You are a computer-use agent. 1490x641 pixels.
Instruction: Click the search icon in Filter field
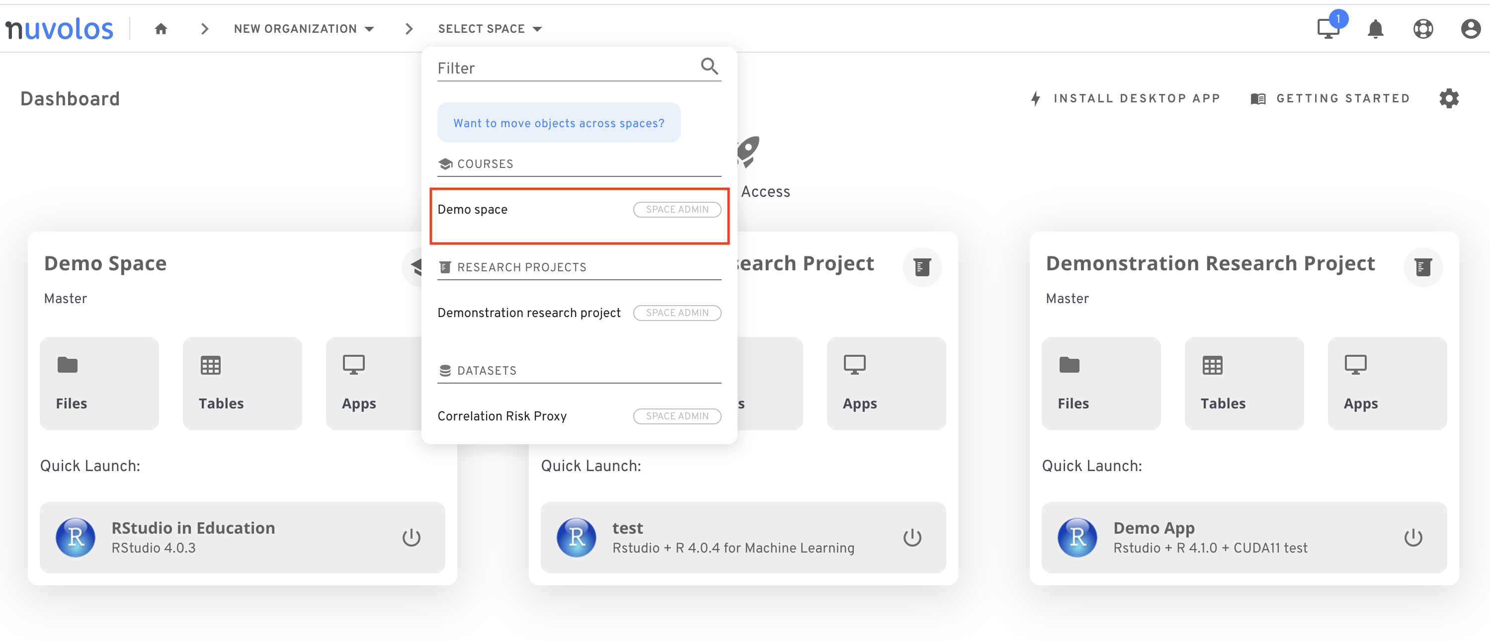tap(710, 67)
